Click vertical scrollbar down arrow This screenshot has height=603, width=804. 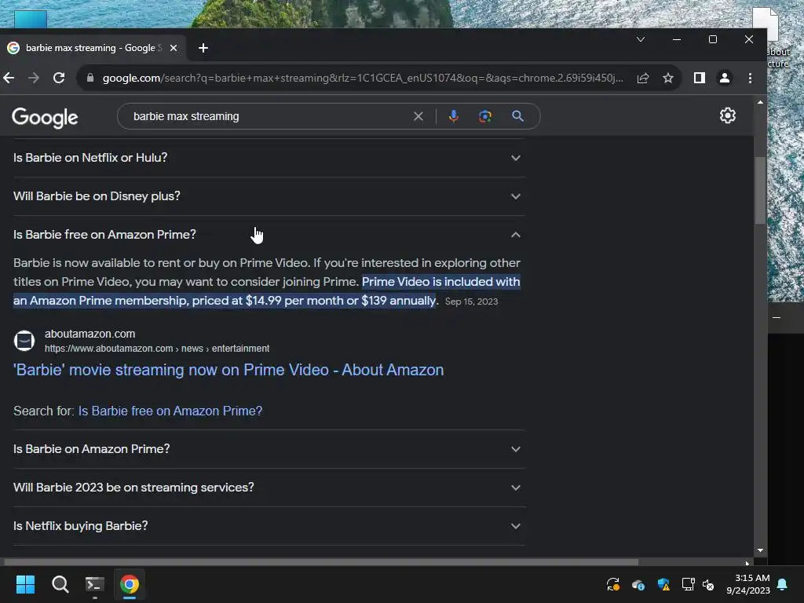[x=760, y=550]
